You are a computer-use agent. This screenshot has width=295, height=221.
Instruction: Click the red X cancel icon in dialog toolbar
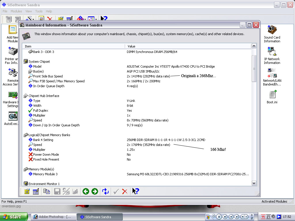point(125,191)
